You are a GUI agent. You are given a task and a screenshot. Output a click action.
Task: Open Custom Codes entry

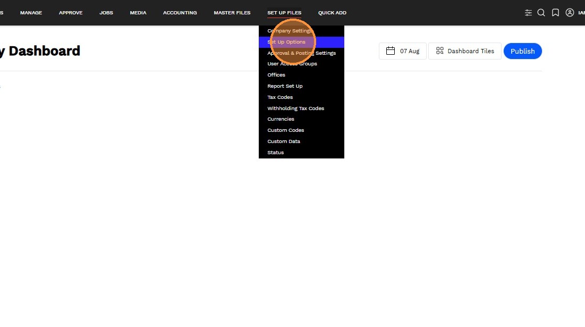click(x=301, y=130)
